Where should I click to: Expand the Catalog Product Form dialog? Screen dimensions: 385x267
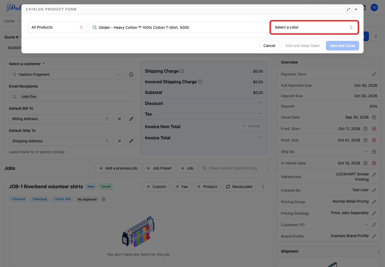pos(348,9)
